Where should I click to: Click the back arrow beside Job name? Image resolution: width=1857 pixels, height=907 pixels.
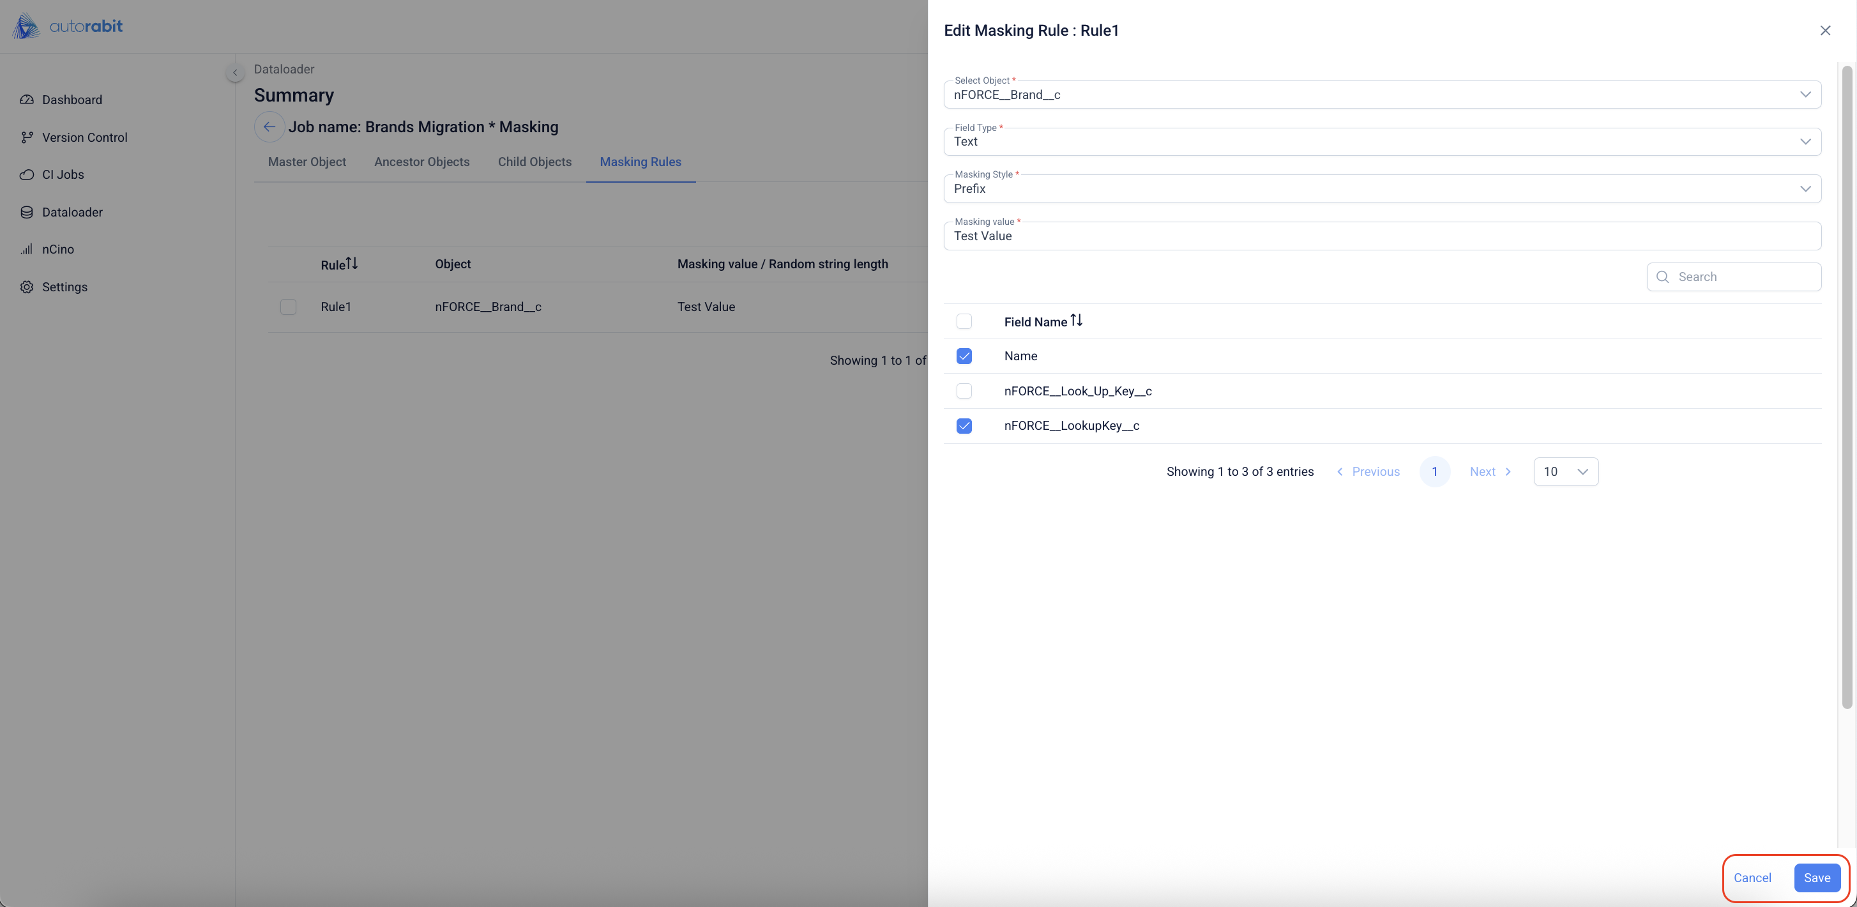[269, 127]
